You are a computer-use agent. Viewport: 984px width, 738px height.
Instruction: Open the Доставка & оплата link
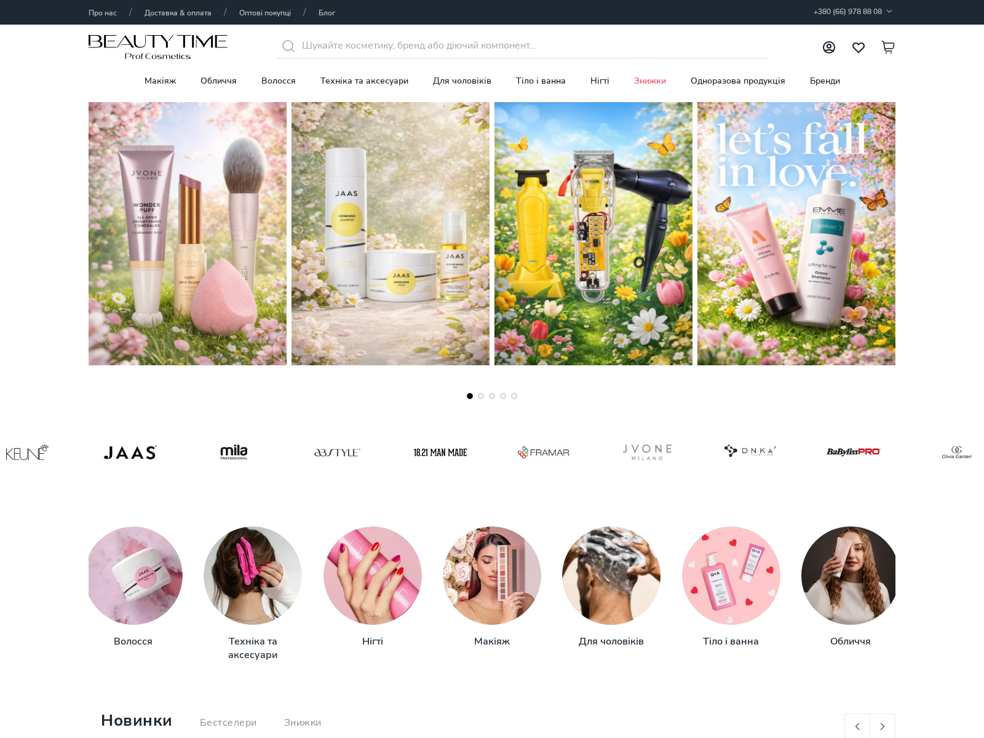point(178,13)
